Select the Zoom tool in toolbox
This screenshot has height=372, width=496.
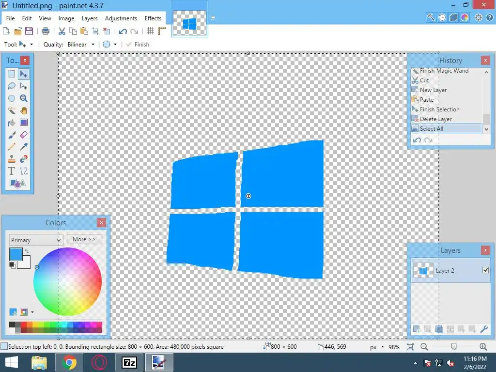23,98
